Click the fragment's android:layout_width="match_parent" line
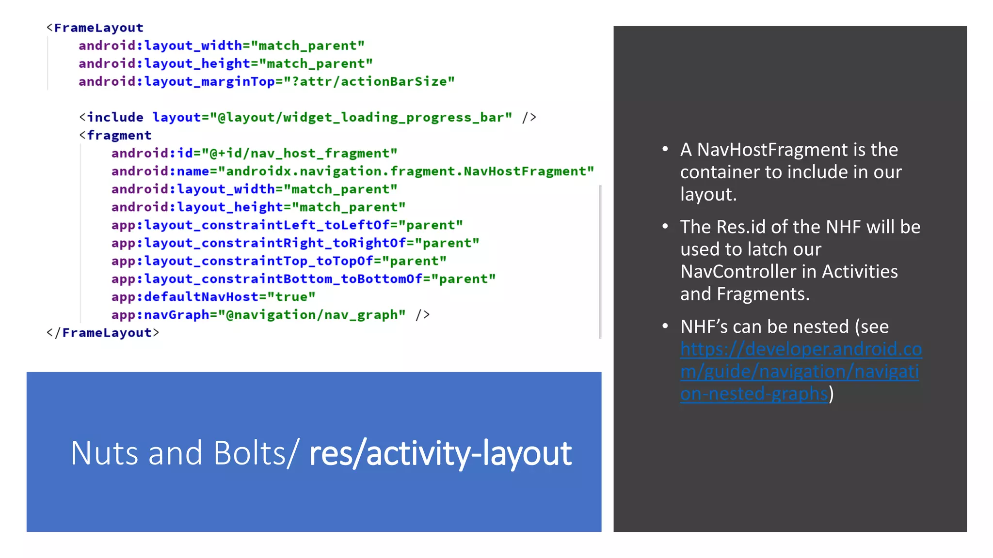993x558 pixels. point(255,189)
